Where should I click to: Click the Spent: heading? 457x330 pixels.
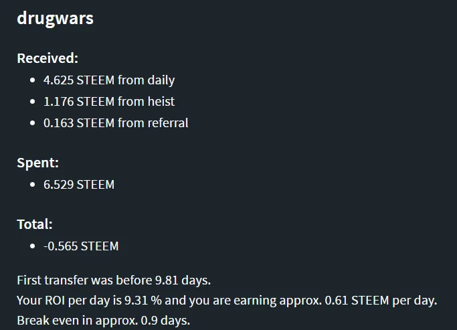[38, 163]
